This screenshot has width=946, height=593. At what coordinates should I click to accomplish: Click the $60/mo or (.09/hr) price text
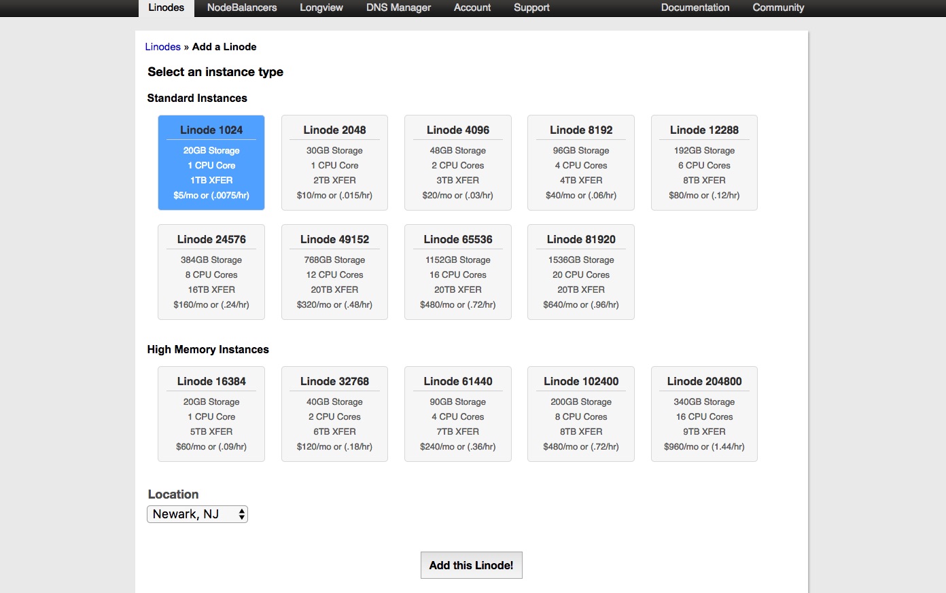click(211, 446)
